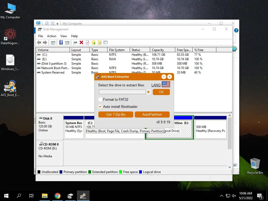Open the Recycle Bin desktop icon
The width and height of the screenshot is (268, 201).
click(x=255, y=166)
